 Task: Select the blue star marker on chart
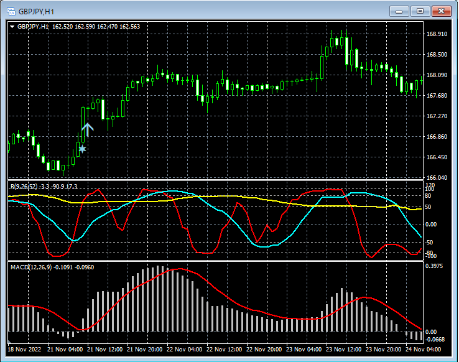click(82, 149)
